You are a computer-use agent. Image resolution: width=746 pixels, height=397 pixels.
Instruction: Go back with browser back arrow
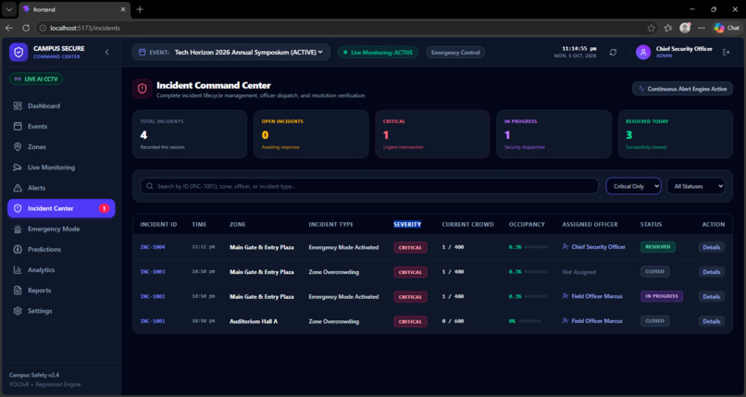pyautogui.click(x=9, y=28)
